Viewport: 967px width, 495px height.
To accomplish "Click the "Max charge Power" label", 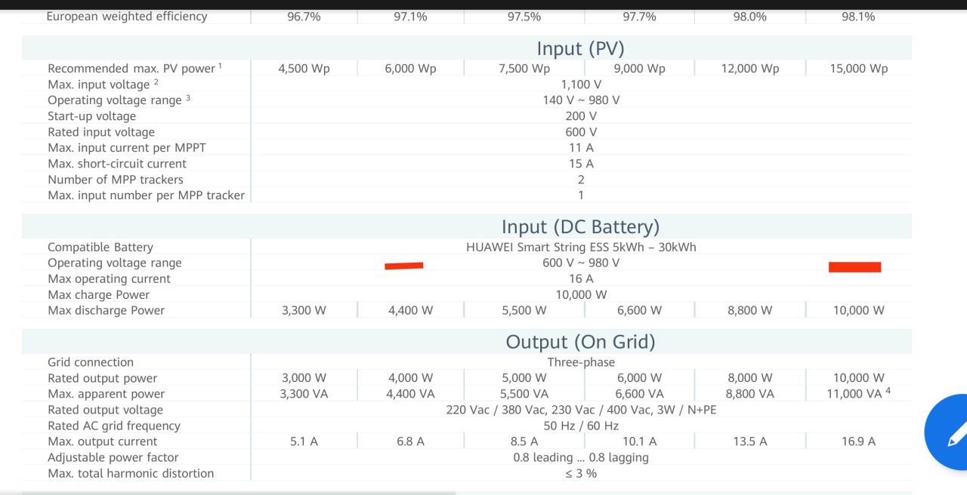I will (x=98, y=294).
